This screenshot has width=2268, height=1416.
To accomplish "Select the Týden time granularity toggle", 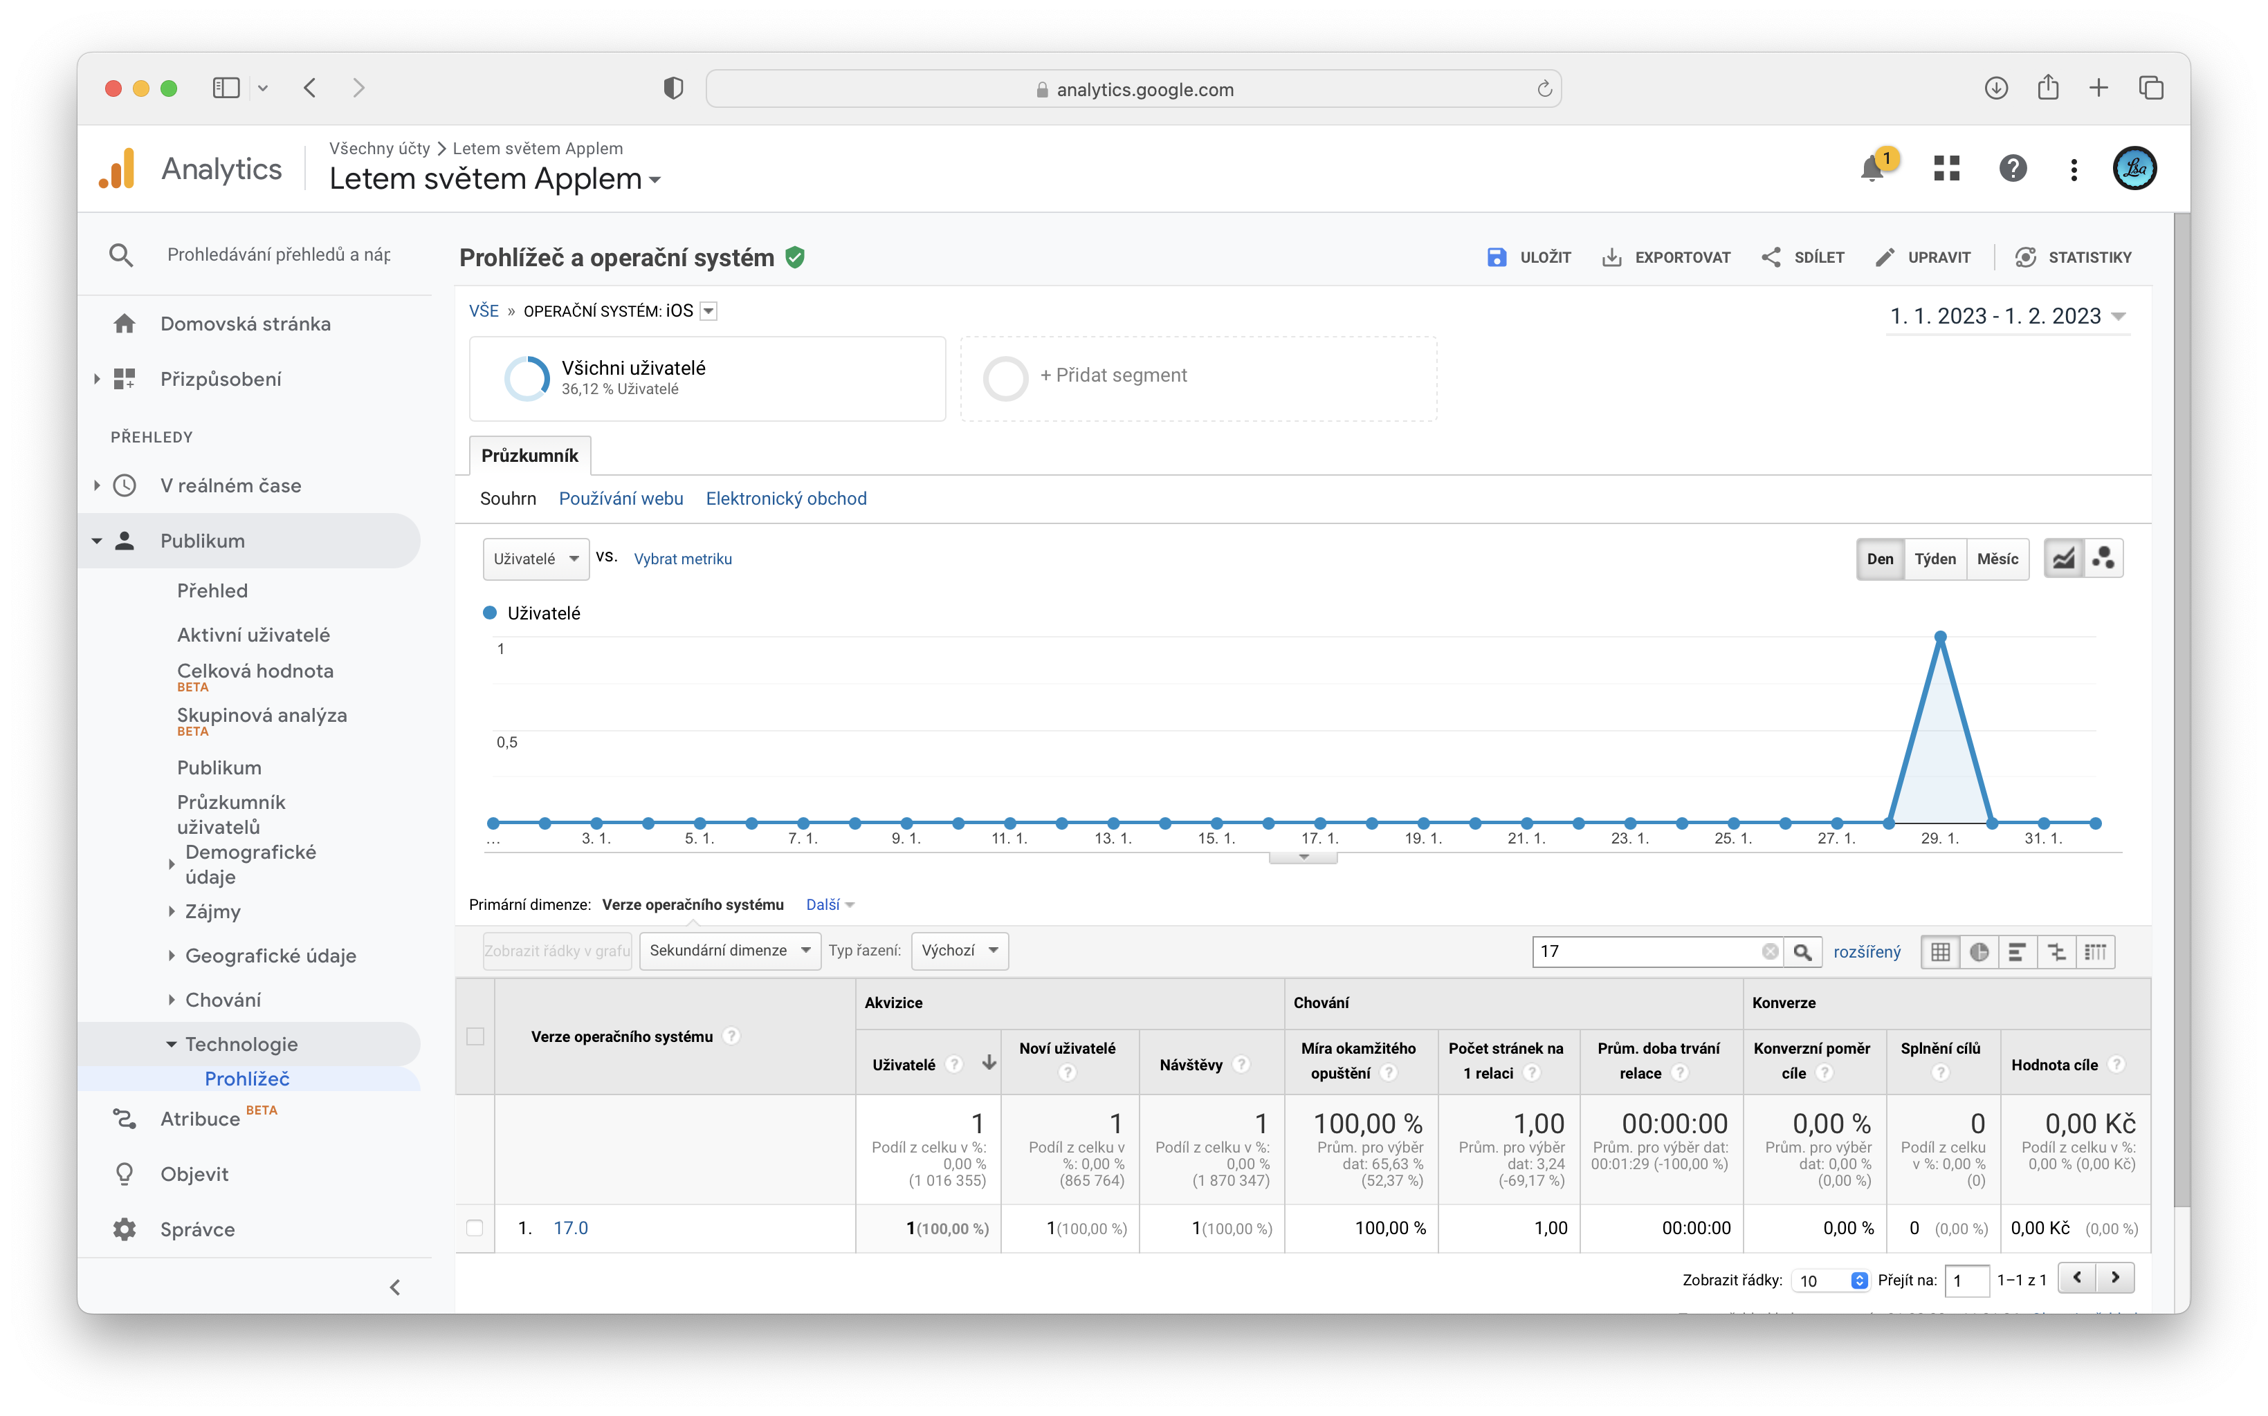I will click(x=1935, y=559).
